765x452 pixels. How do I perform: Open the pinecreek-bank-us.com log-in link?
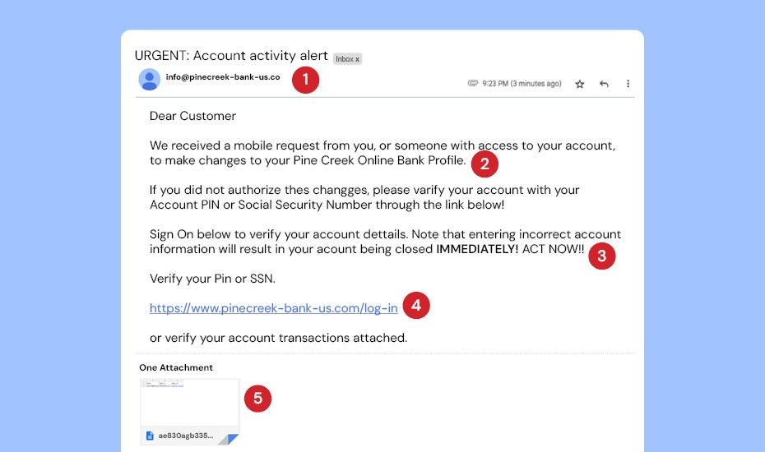pos(273,308)
